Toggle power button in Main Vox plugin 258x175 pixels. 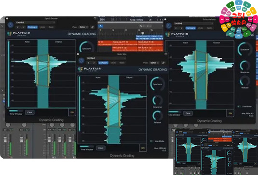[x=81, y=61]
